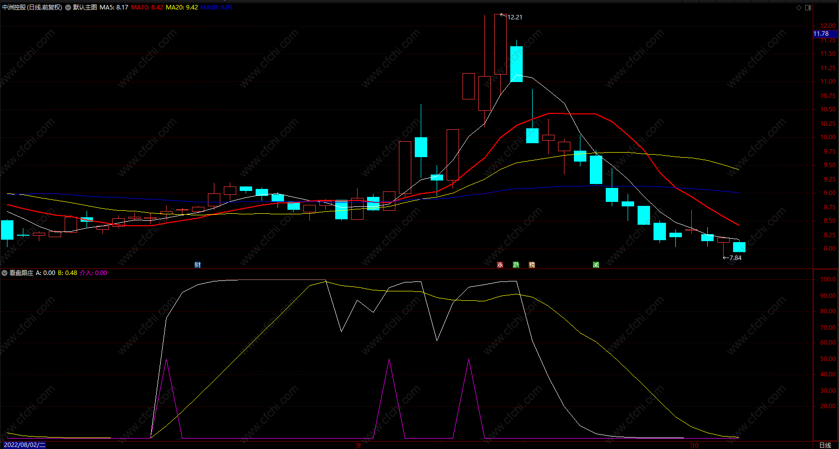Image resolution: width=839 pixels, height=449 pixels.
Task: Click the 默认主图 label
Action: pyautogui.click(x=85, y=7)
